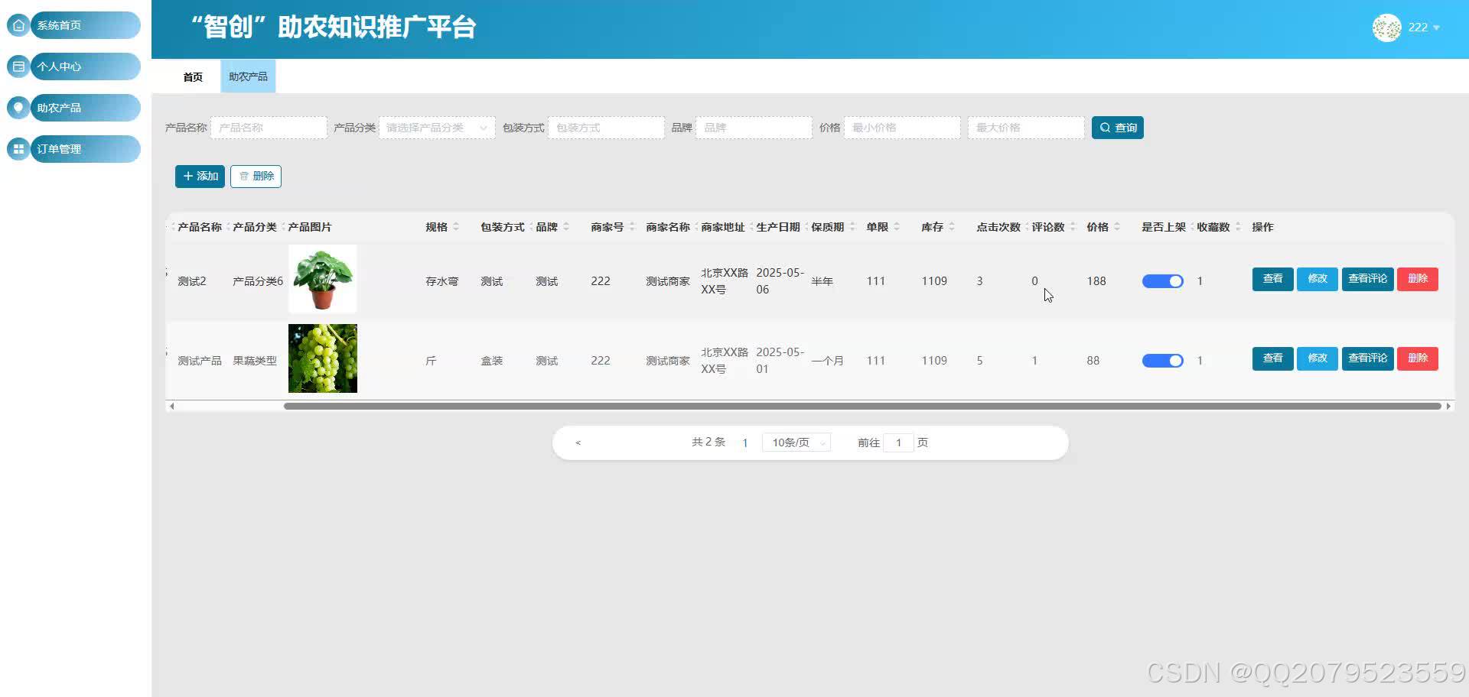
Task: Click the horizontal scrollbar right arrow
Action: click(1448, 406)
